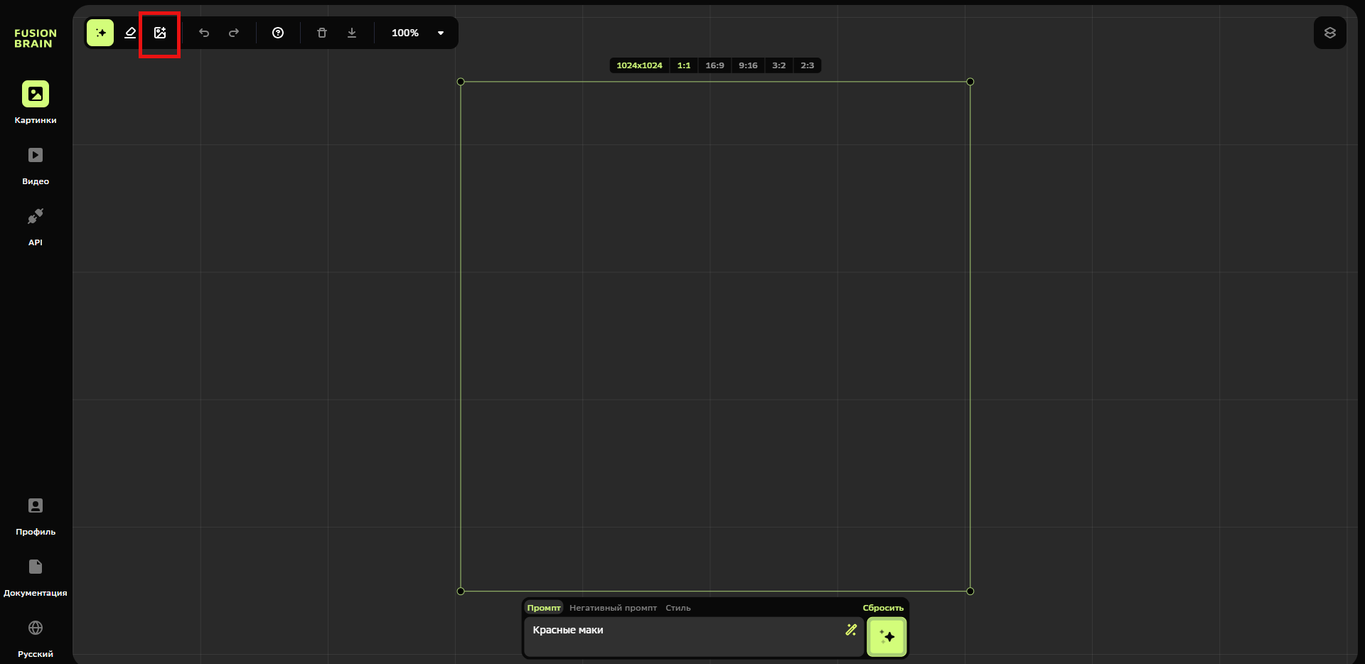Expand the 100% zoom dropdown
This screenshot has width=1365, height=664.
pos(440,33)
